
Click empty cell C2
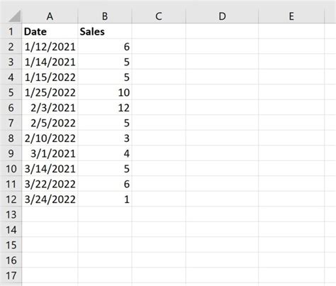pos(159,46)
